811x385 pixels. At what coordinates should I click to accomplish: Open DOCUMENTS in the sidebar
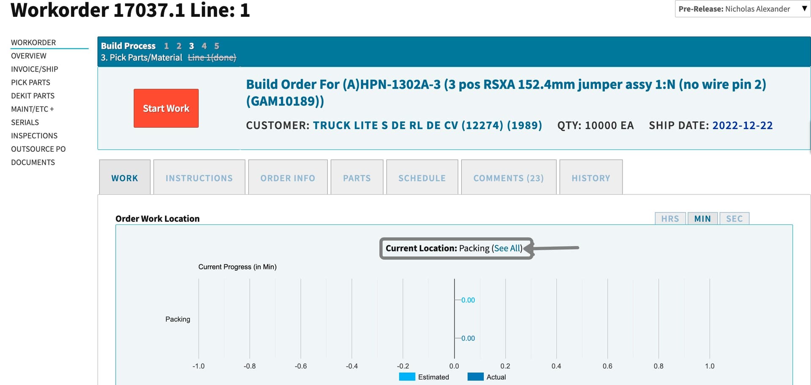33,162
